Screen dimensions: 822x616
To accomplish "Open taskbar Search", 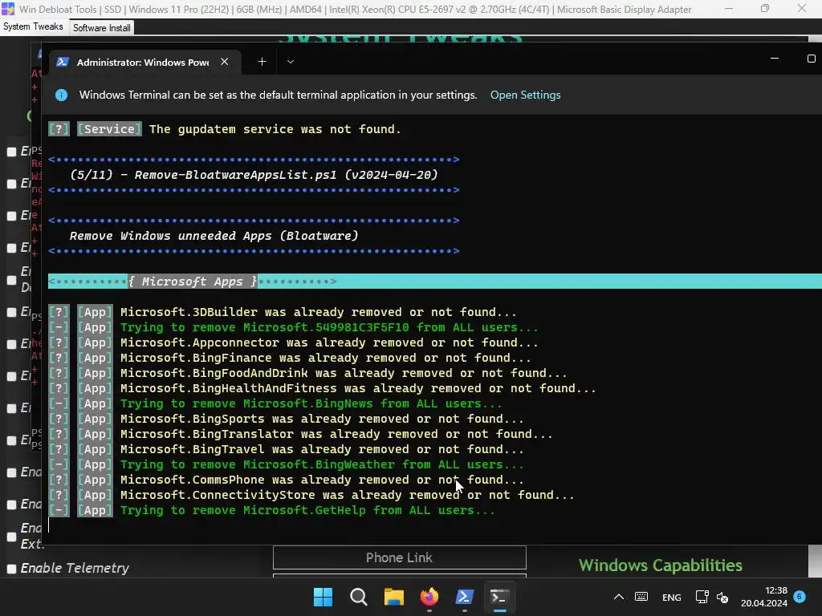I will 359,597.
